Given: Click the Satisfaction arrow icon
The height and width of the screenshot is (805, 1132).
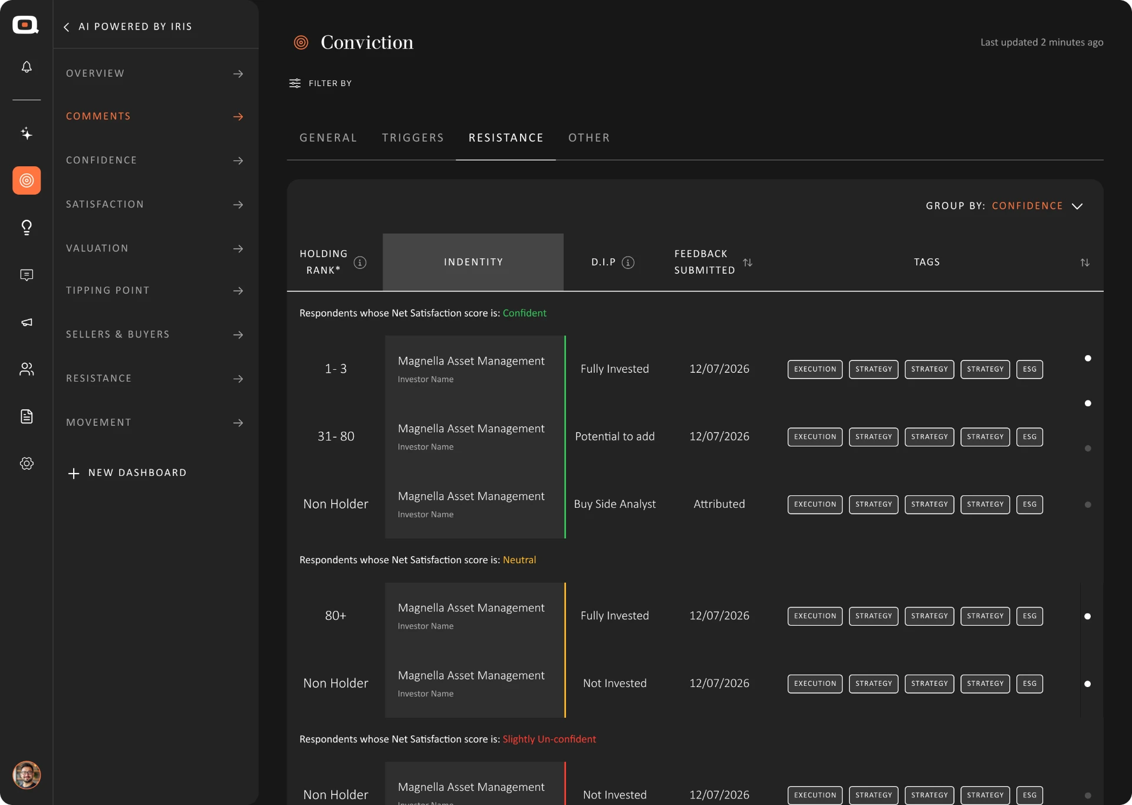Looking at the screenshot, I should click(238, 205).
